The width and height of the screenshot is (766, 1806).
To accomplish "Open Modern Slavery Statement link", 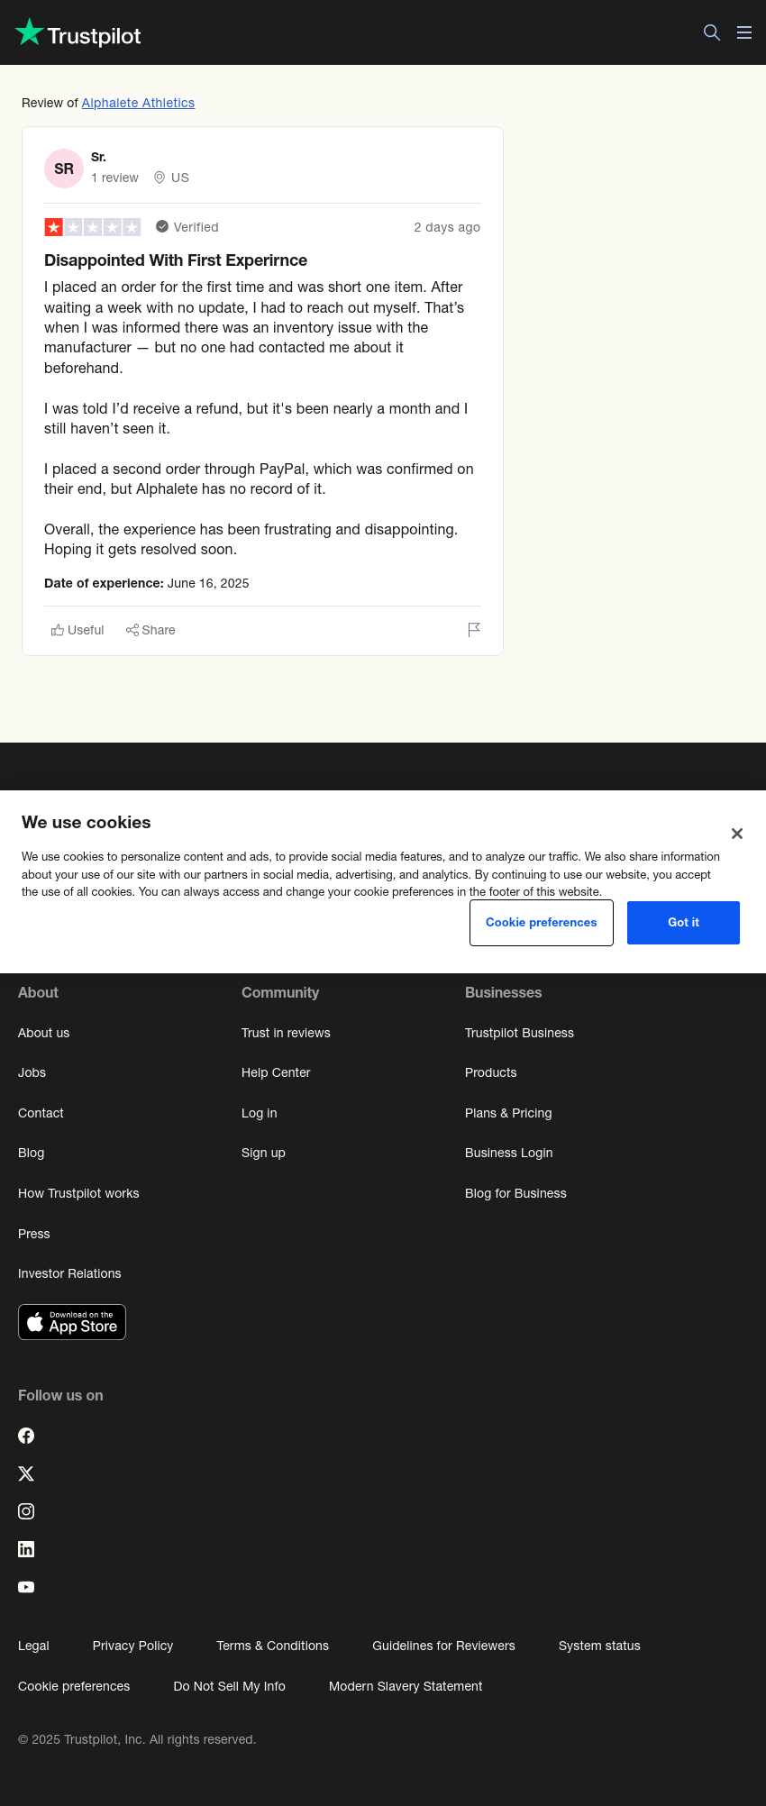I will coord(406,1686).
